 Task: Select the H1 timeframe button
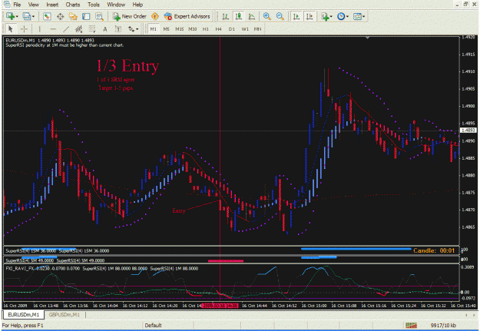coord(205,29)
